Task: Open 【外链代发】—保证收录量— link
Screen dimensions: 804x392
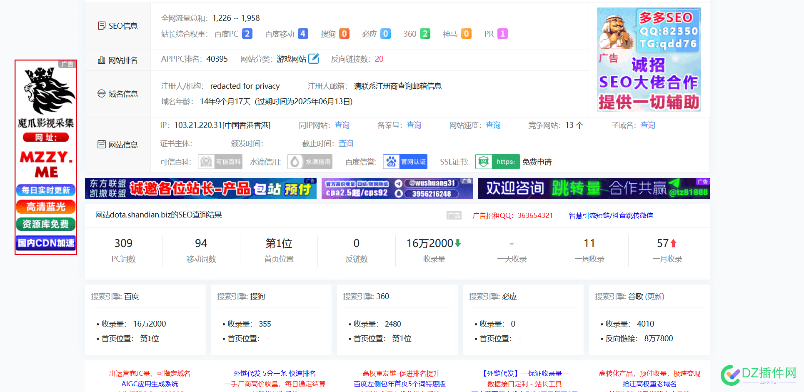Action: click(x=524, y=373)
